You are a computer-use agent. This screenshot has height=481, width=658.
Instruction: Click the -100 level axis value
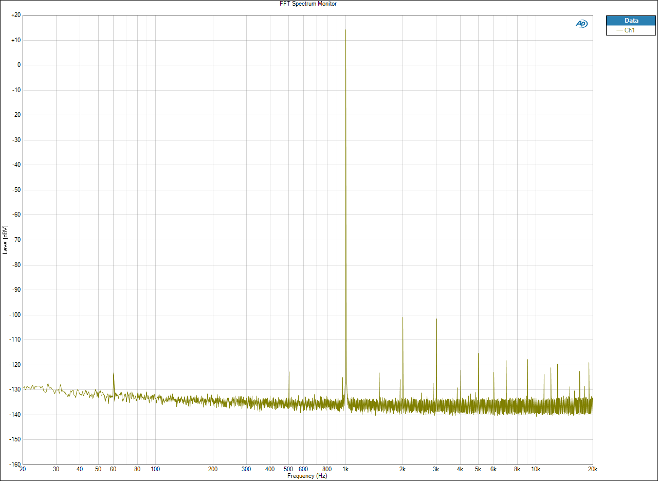pos(15,315)
